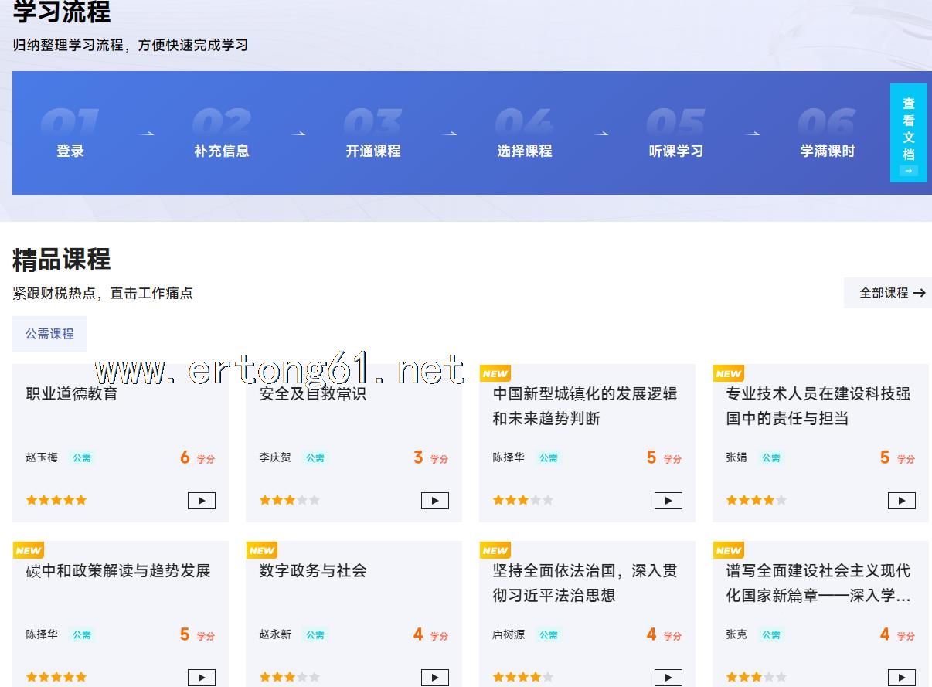The image size is (932, 687).
Task: Open the 职业道德教育 course title
Action: (x=72, y=394)
